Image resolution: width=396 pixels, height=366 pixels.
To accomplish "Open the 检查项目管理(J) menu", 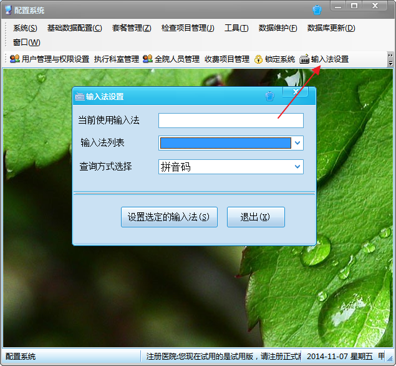I will pos(188,28).
